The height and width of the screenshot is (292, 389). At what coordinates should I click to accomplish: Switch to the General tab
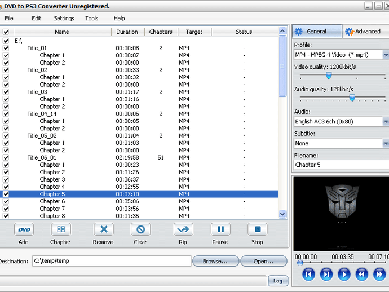(317, 32)
